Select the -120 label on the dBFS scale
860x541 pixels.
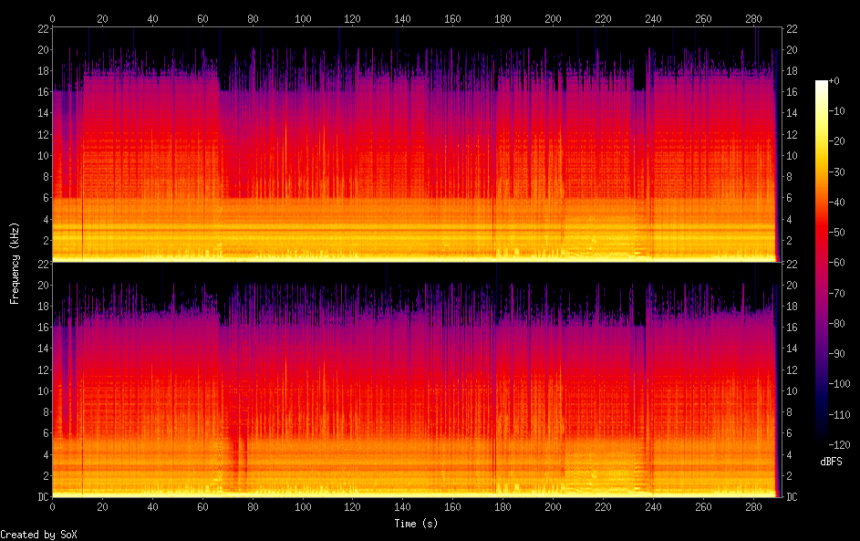tap(843, 440)
